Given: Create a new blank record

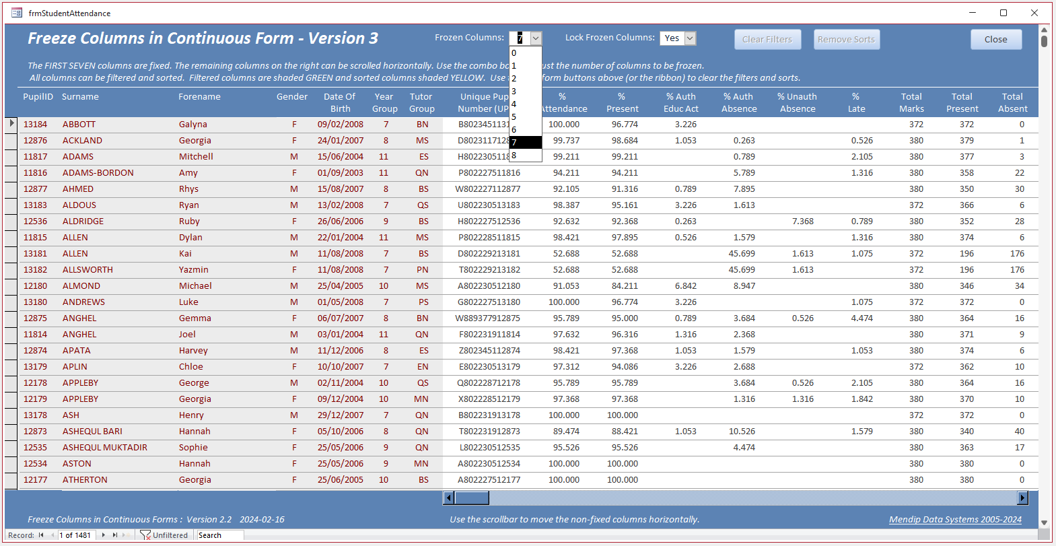Looking at the screenshot, I should pyautogui.click(x=125, y=535).
